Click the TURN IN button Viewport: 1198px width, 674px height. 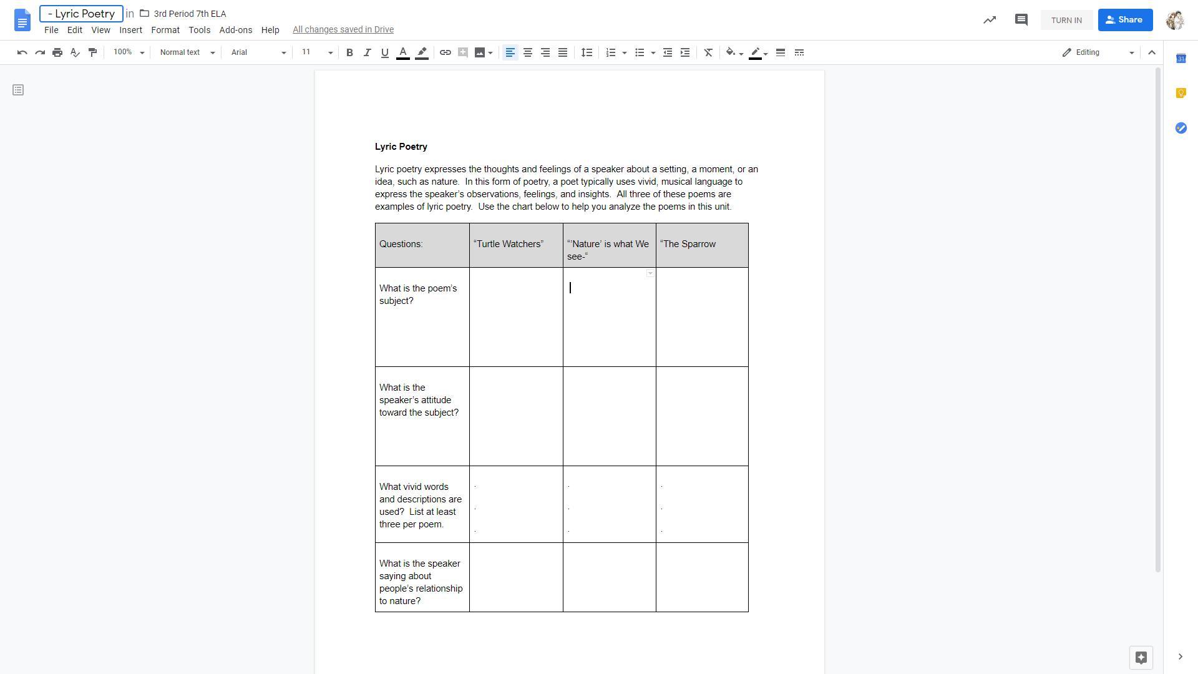click(x=1066, y=20)
